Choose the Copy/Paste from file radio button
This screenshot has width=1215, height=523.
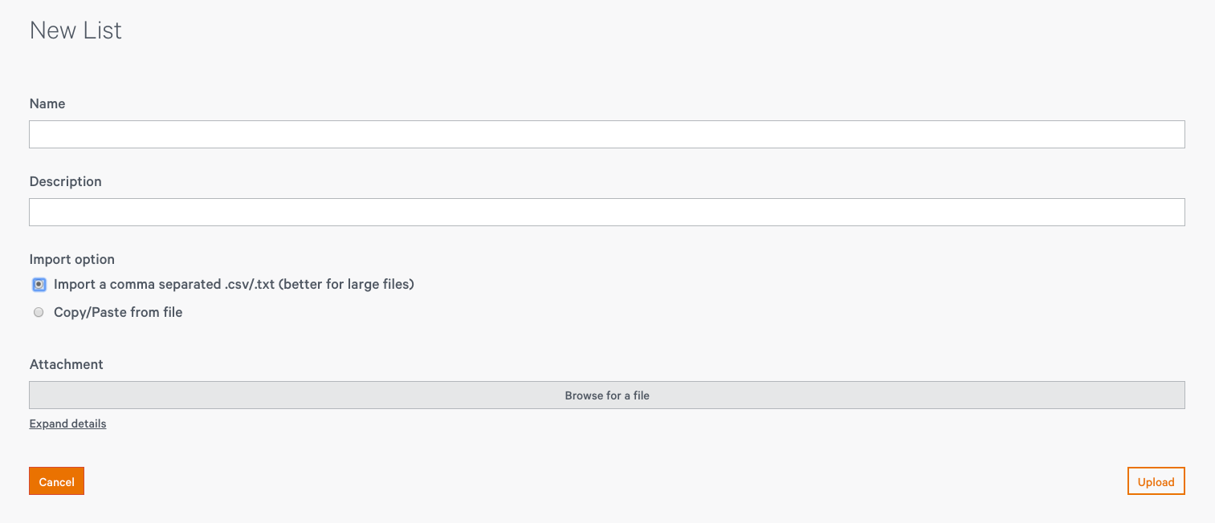(x=39, y=313)
